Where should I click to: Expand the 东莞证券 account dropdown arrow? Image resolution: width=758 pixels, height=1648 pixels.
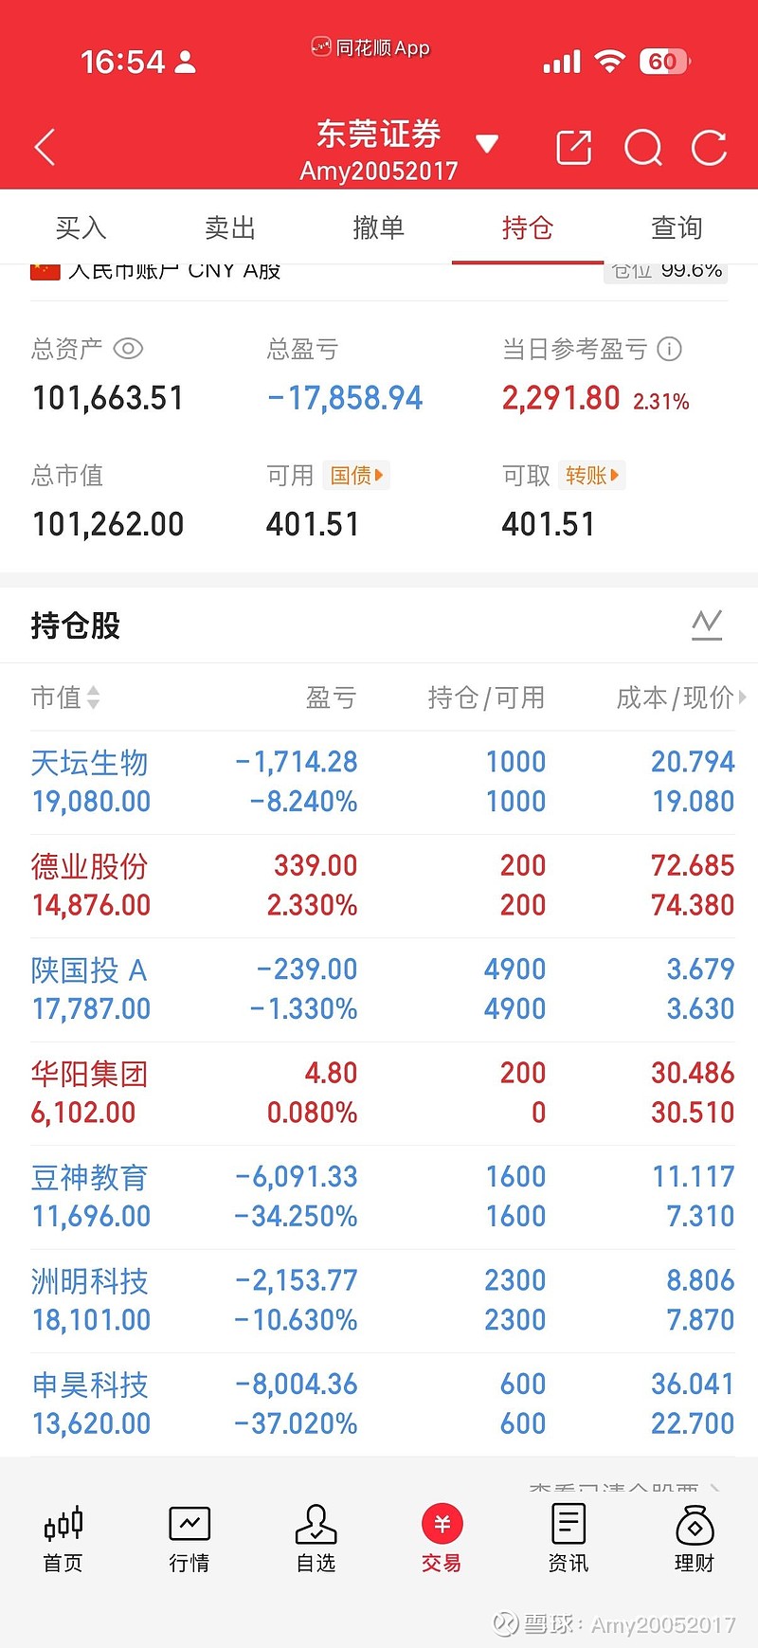point(487,144)
